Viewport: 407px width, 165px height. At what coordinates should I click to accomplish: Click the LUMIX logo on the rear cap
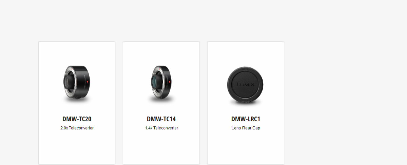click(x=246, y=84)
